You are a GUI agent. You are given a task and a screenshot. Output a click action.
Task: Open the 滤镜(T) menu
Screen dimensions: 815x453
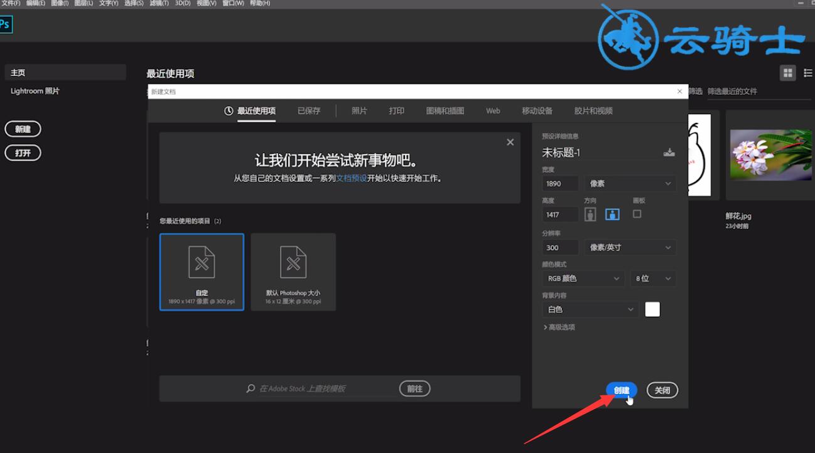pyautogui.click(x=159, y=3)
